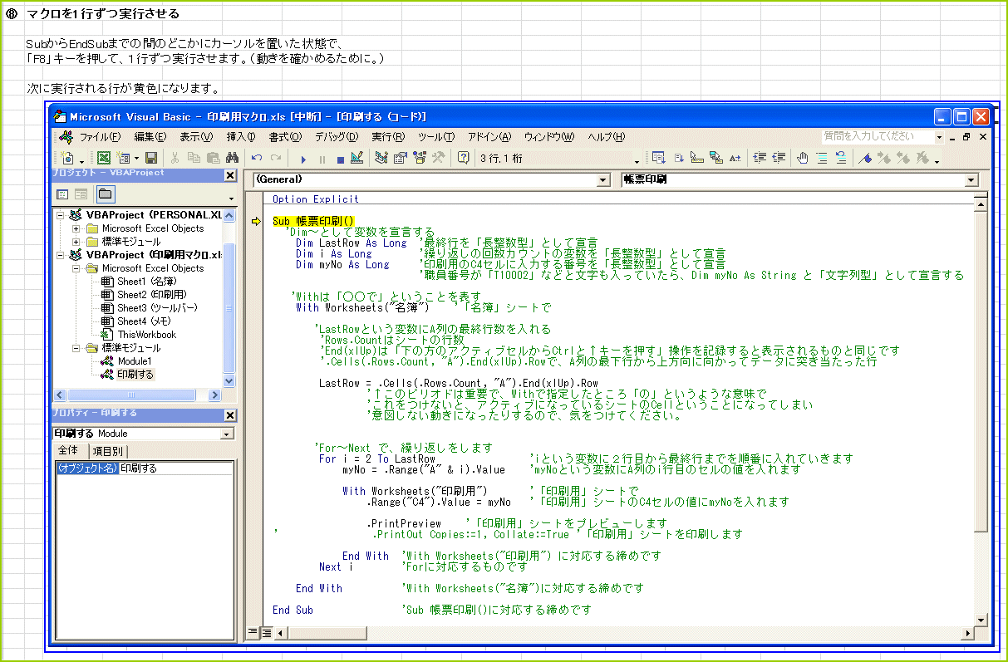Open the デバッグ(D) menu
This screenshot has width=1008, height=662.
335,137
